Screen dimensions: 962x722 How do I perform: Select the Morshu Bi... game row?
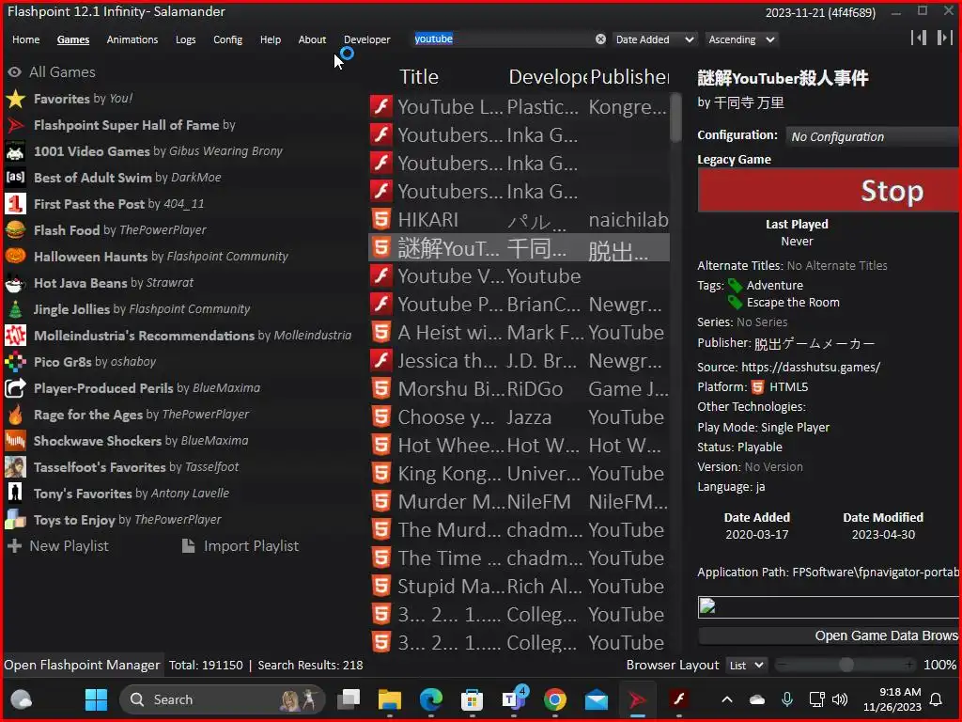coord(519,388)
